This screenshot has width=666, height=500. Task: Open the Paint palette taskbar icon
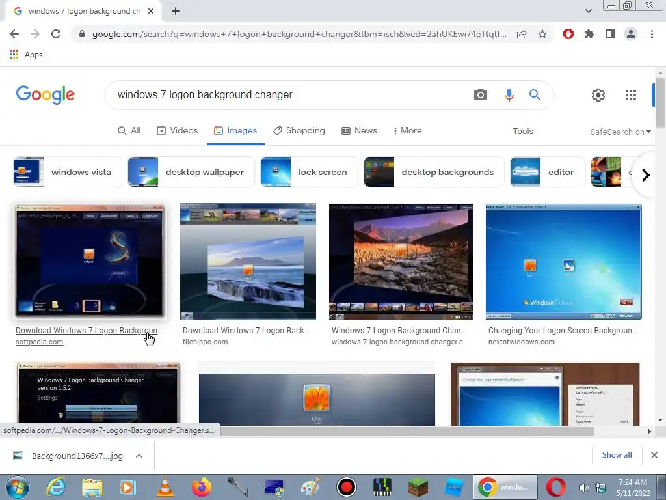[310, 487]
